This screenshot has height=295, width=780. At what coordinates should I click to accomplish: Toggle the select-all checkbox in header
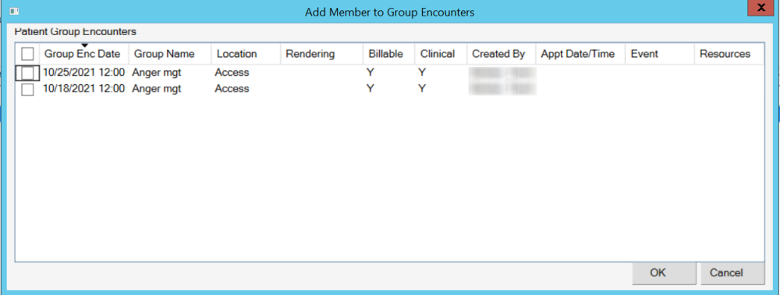click(x=27, y=53)
